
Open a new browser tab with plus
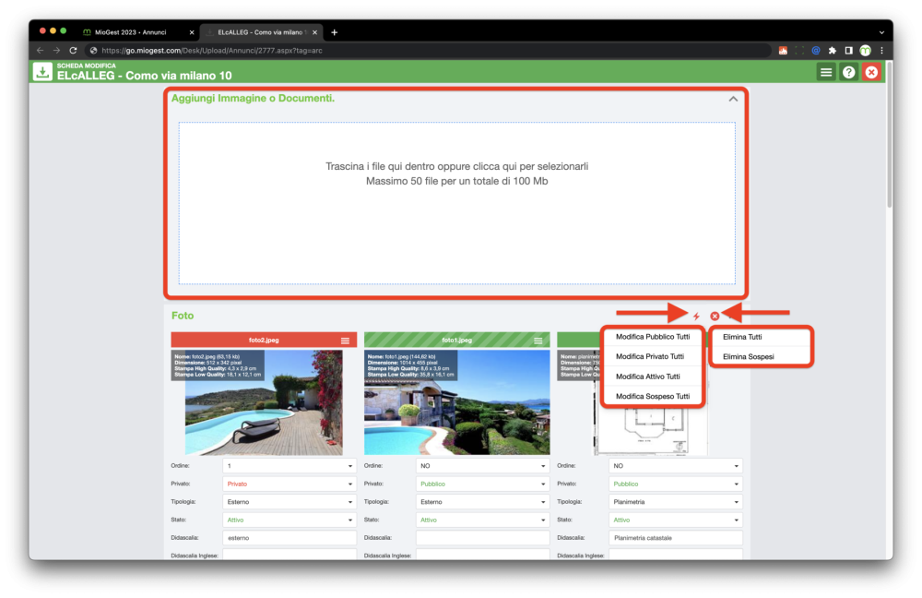[334, 32]
